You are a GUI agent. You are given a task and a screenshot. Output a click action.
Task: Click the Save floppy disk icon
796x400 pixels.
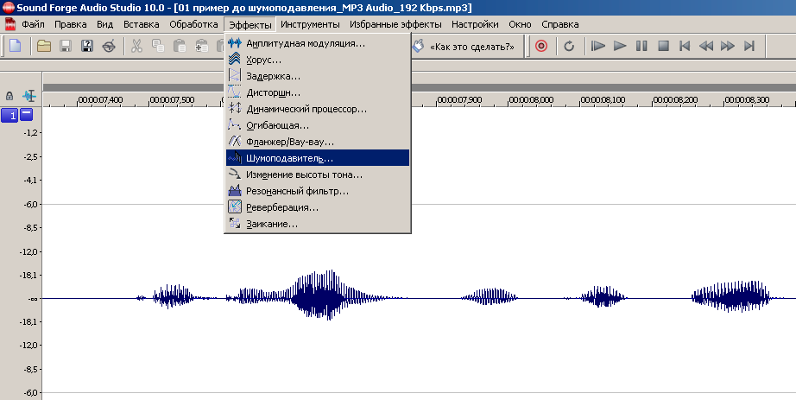66,46
